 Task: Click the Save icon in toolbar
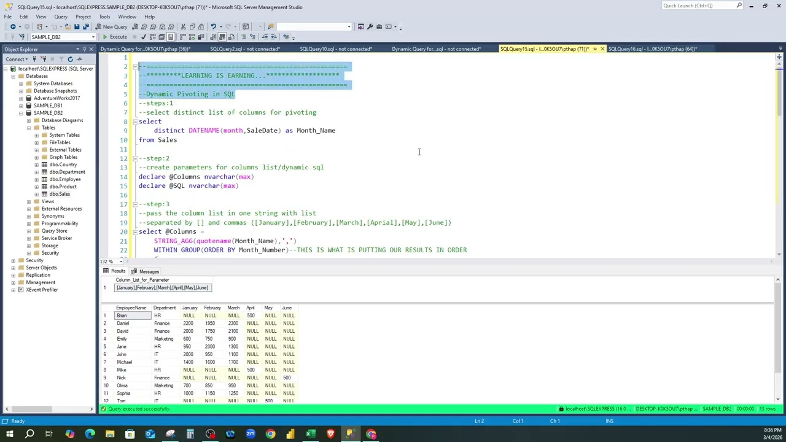77,26
